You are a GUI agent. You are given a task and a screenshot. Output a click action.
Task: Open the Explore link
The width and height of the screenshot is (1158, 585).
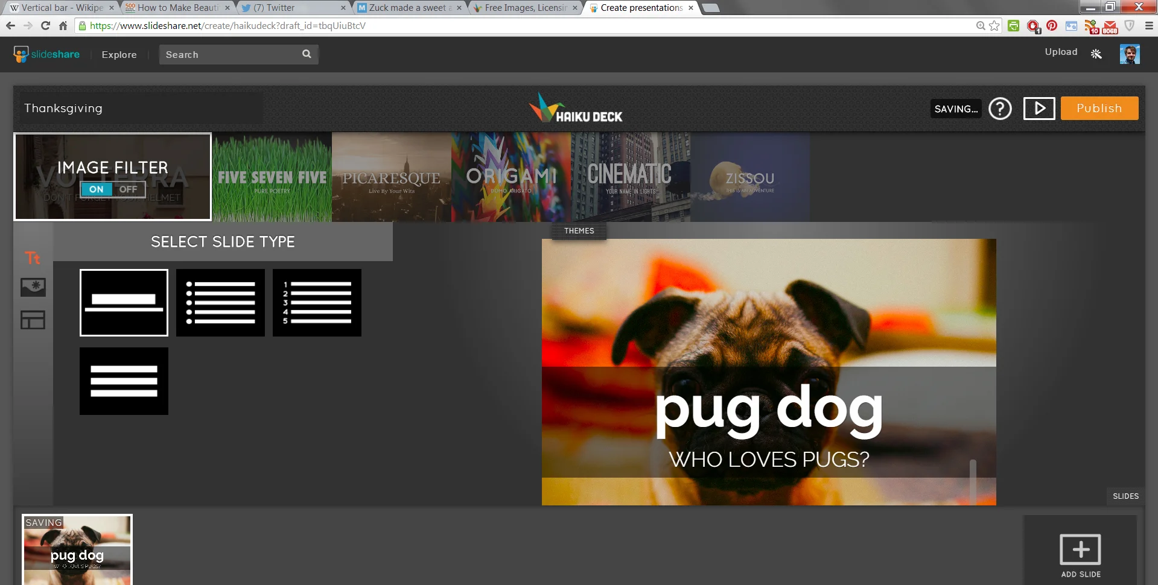pos(119,54)
